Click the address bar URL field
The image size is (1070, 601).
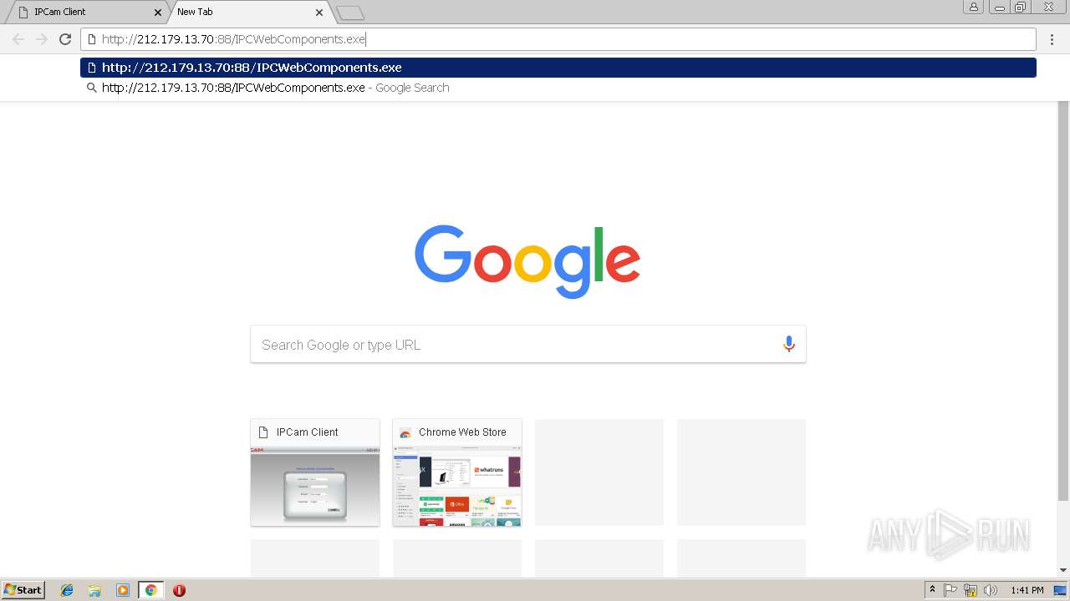click(558, 39)
